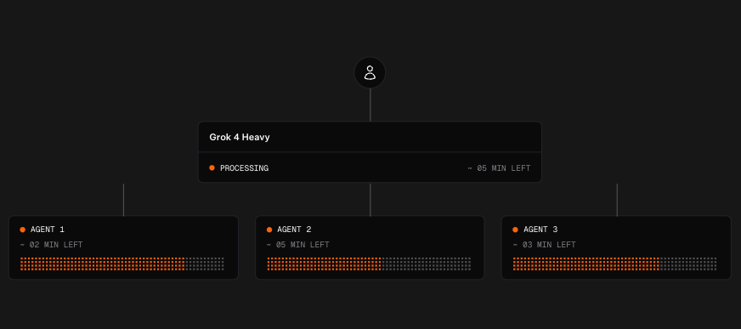Click the PROCESSING status label
Viewport: 741px width, 329px height.
(245, 168)
